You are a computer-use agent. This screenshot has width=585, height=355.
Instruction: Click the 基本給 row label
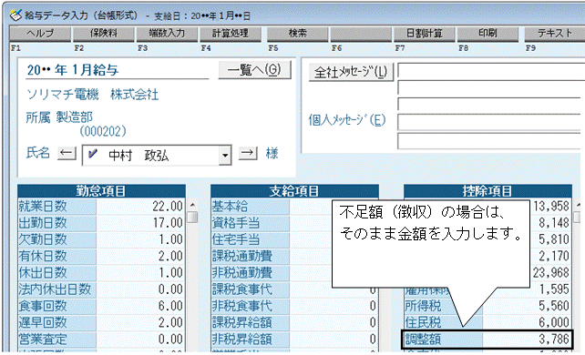[x=251, y=206]
